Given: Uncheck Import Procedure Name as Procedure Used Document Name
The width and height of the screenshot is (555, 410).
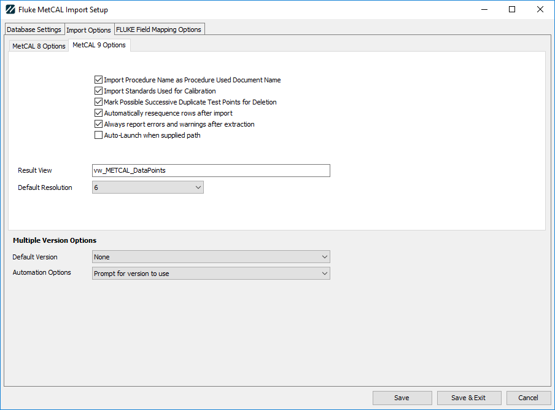Looking at the screenshot, I should point(98,80).
